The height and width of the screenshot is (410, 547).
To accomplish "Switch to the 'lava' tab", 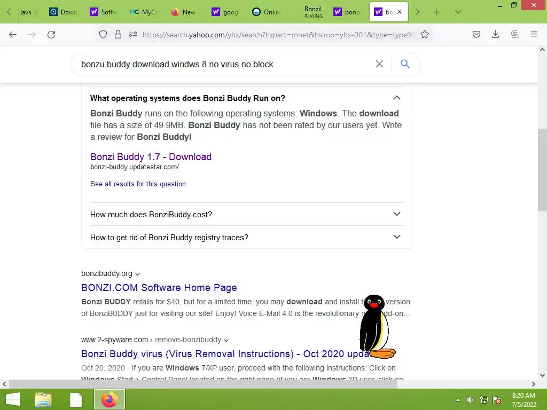I will (x=29, y=12).
